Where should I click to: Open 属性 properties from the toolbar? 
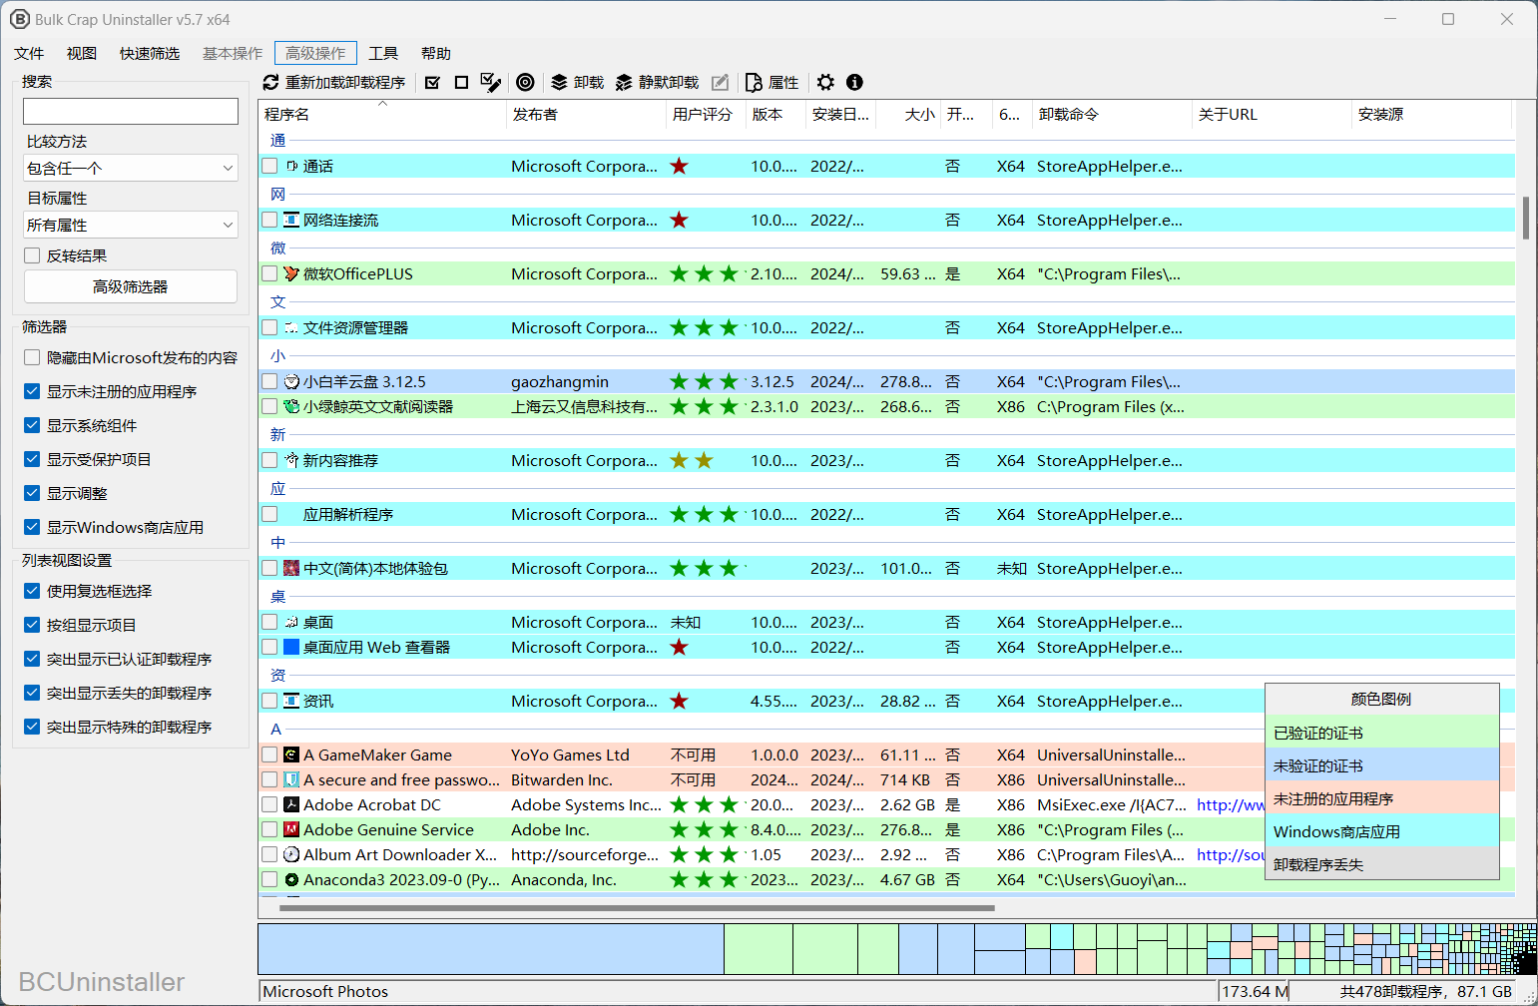[772, 82]
